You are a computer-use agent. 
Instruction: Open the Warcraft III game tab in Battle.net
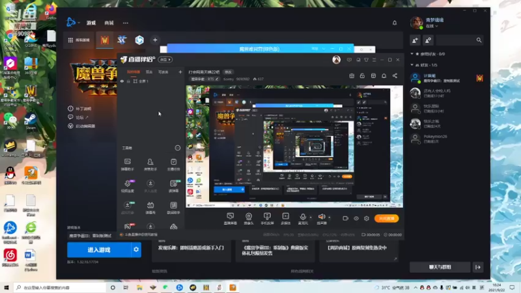click(105, 40)
